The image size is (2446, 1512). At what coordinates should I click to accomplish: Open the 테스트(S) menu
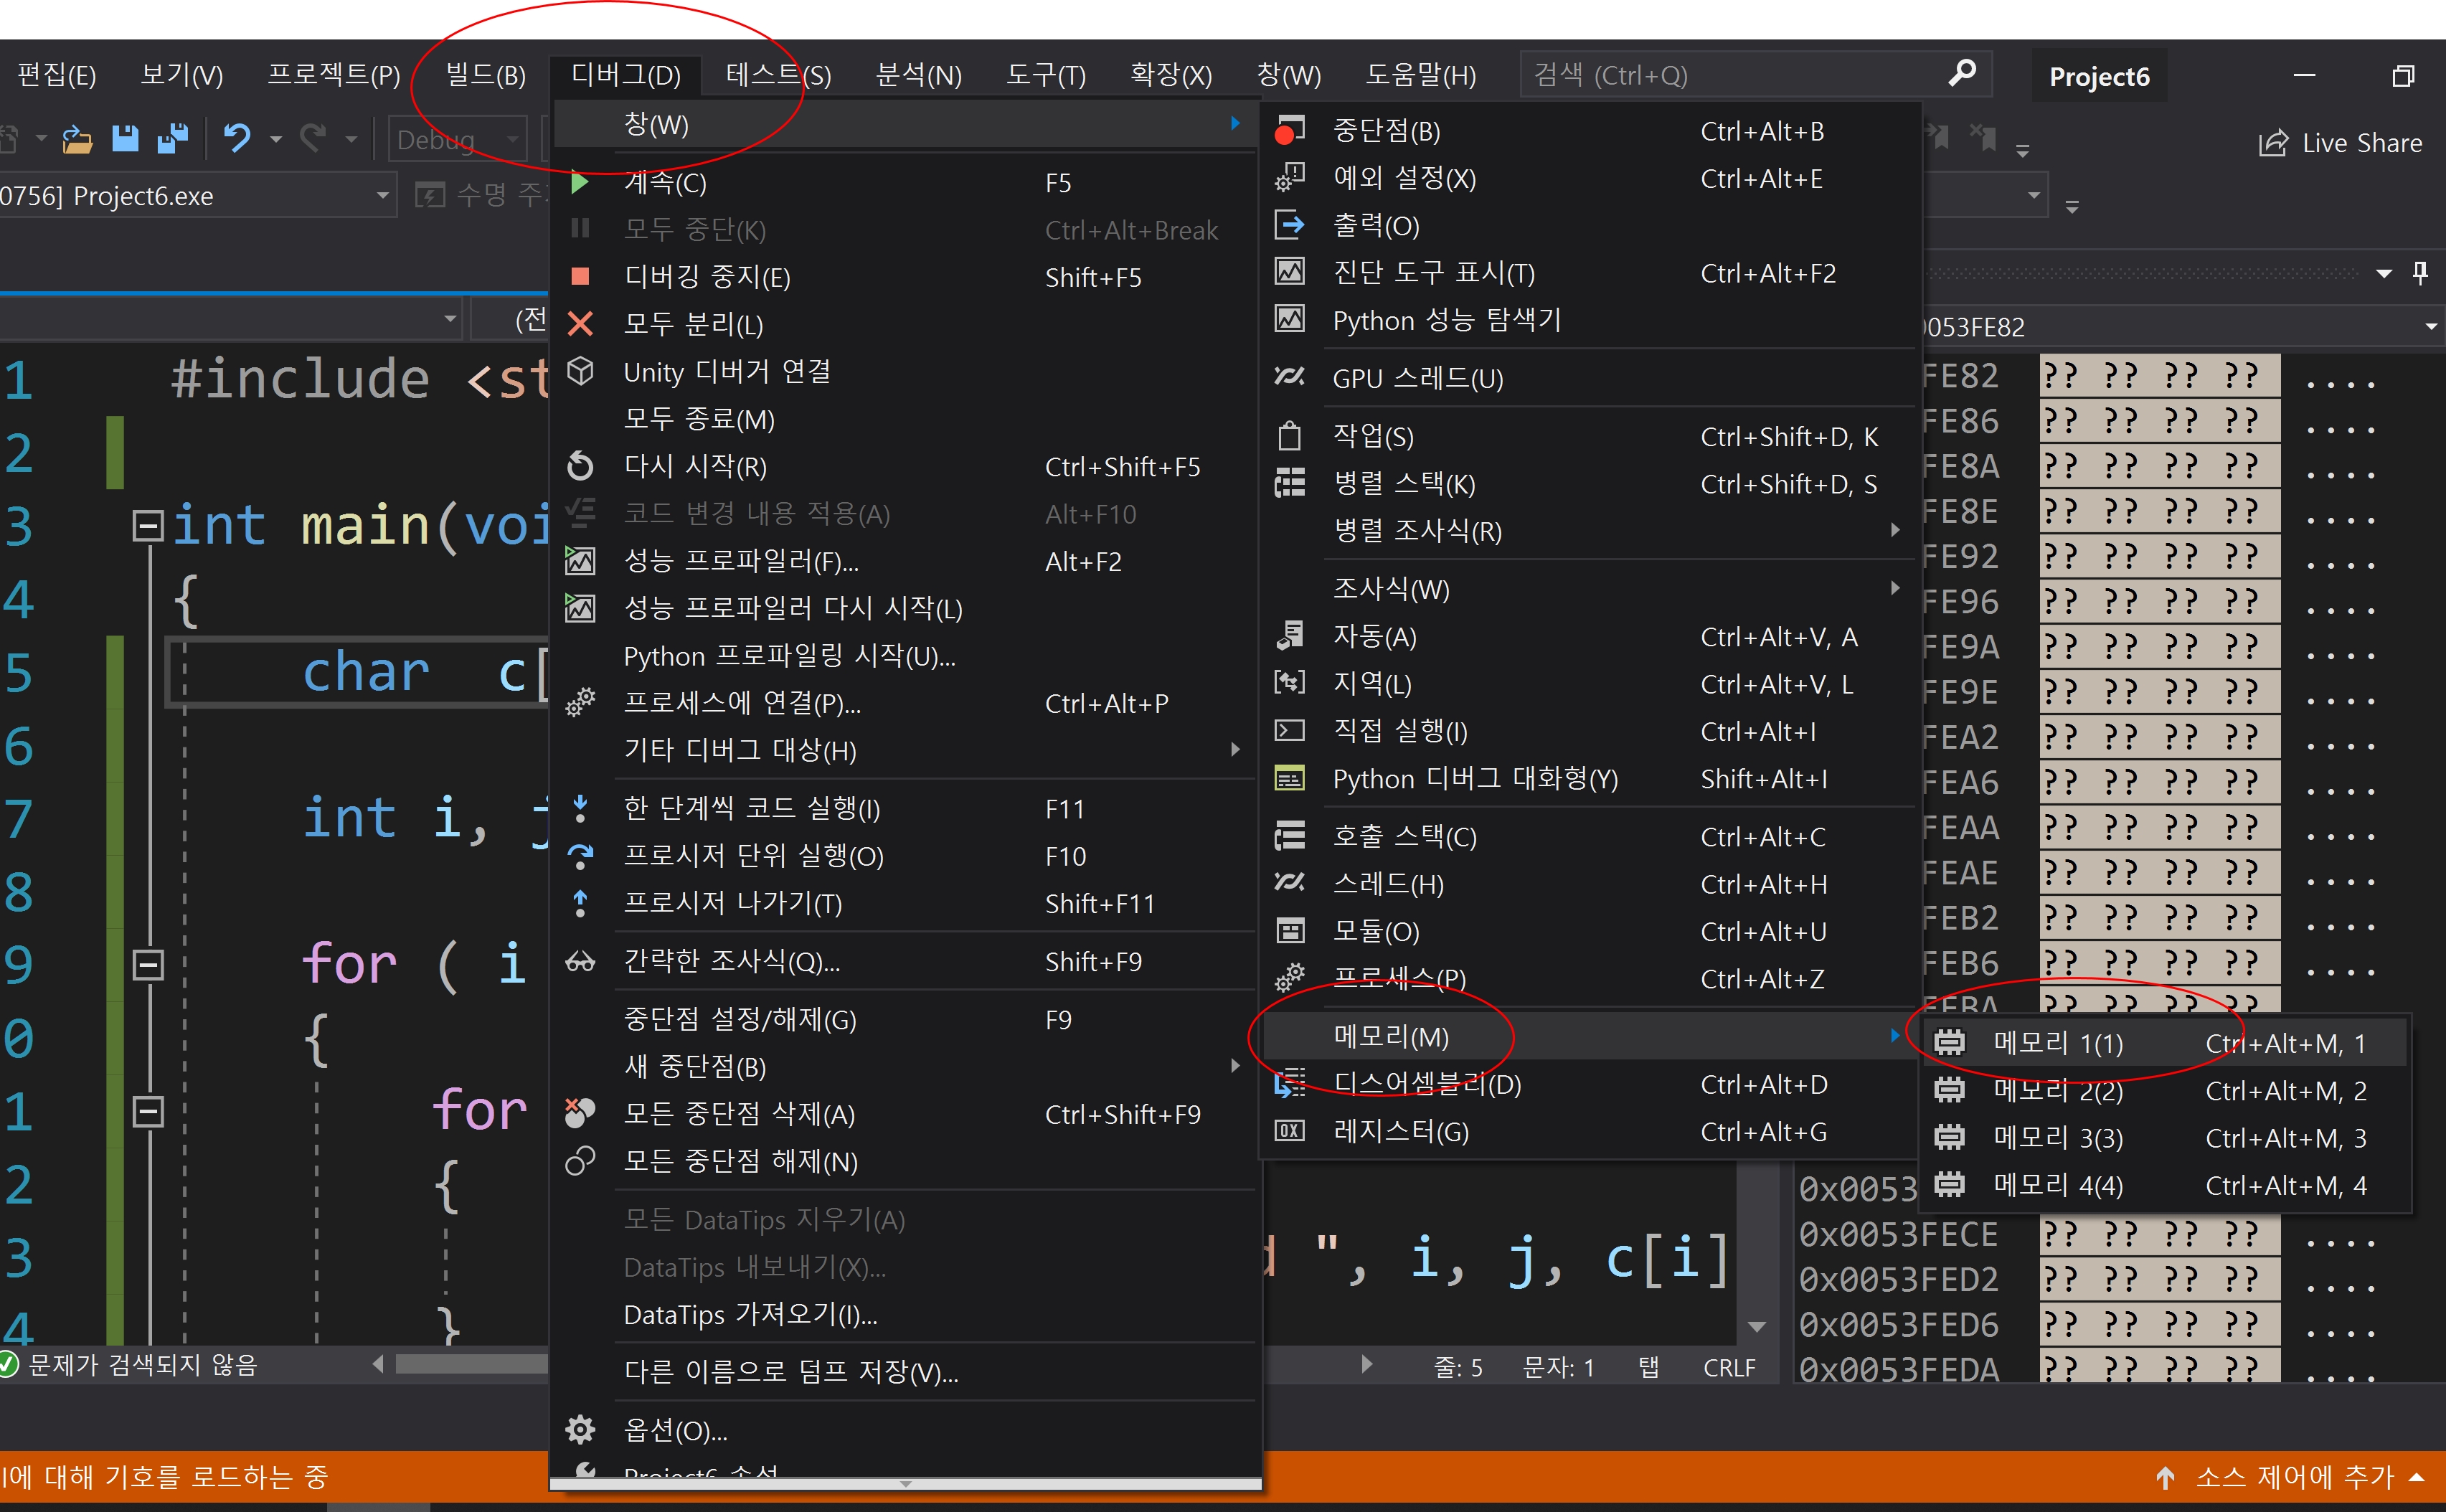778,75
